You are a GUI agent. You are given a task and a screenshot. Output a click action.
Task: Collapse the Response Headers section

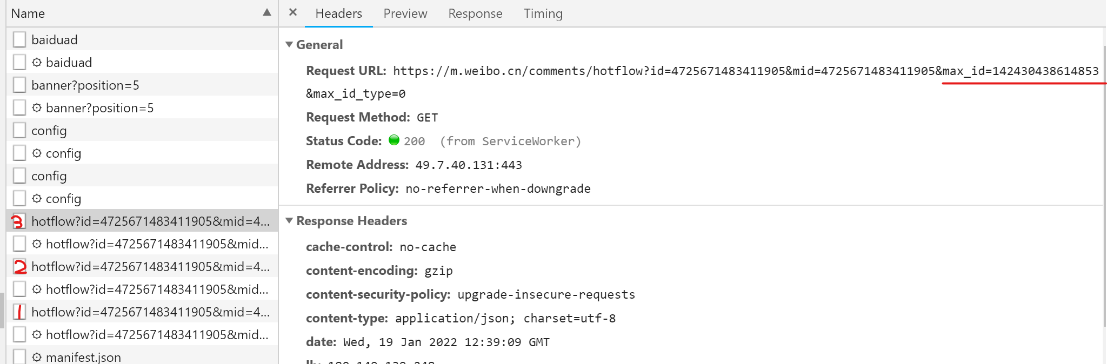(x=289, y=221)
